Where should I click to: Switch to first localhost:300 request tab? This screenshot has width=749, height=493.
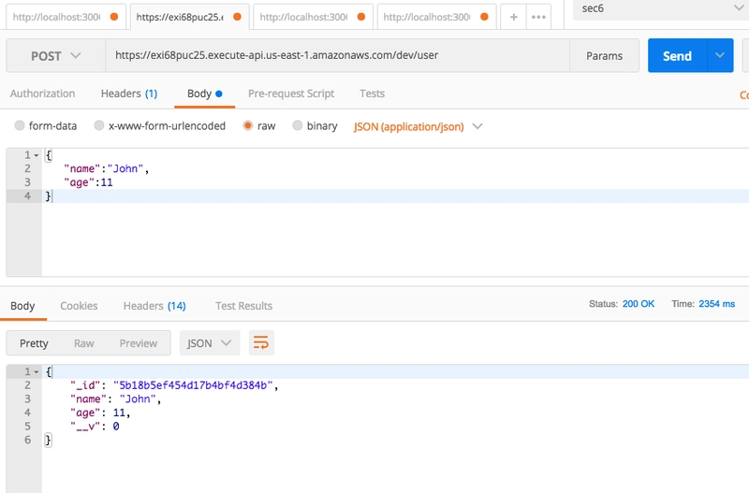(66, 17)
